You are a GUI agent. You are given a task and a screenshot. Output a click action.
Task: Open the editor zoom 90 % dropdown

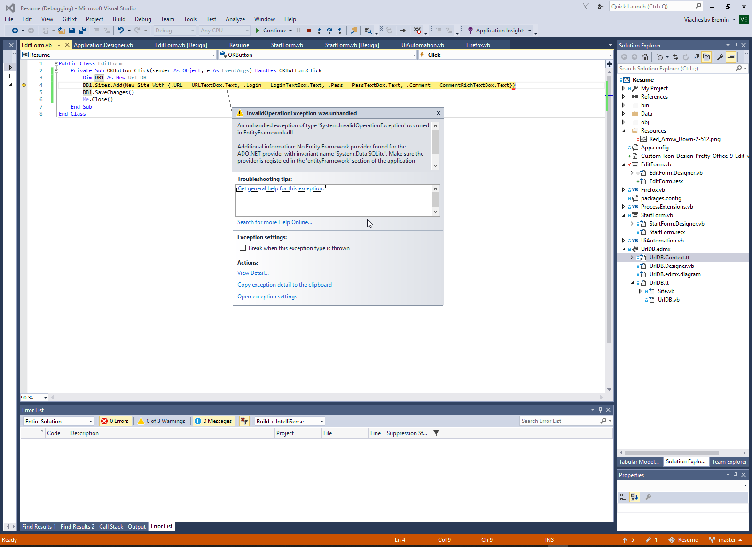pos(34,398)
